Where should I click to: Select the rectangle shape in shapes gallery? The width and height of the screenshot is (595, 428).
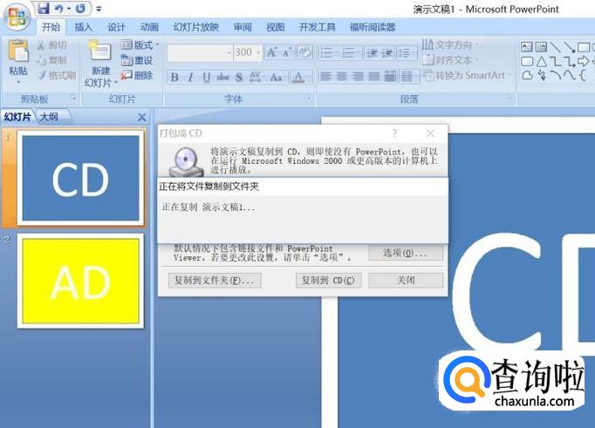pos(584,47)
